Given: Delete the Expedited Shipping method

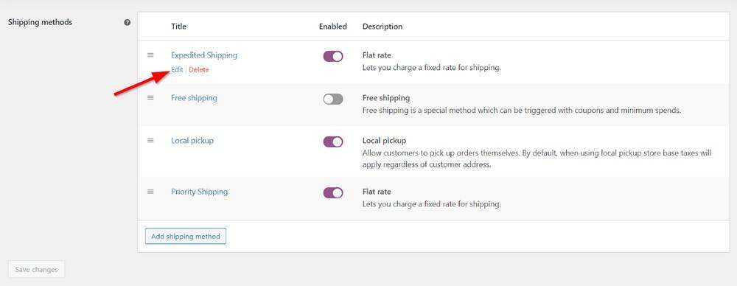Looking at the screenshot, I should [199, 69].
